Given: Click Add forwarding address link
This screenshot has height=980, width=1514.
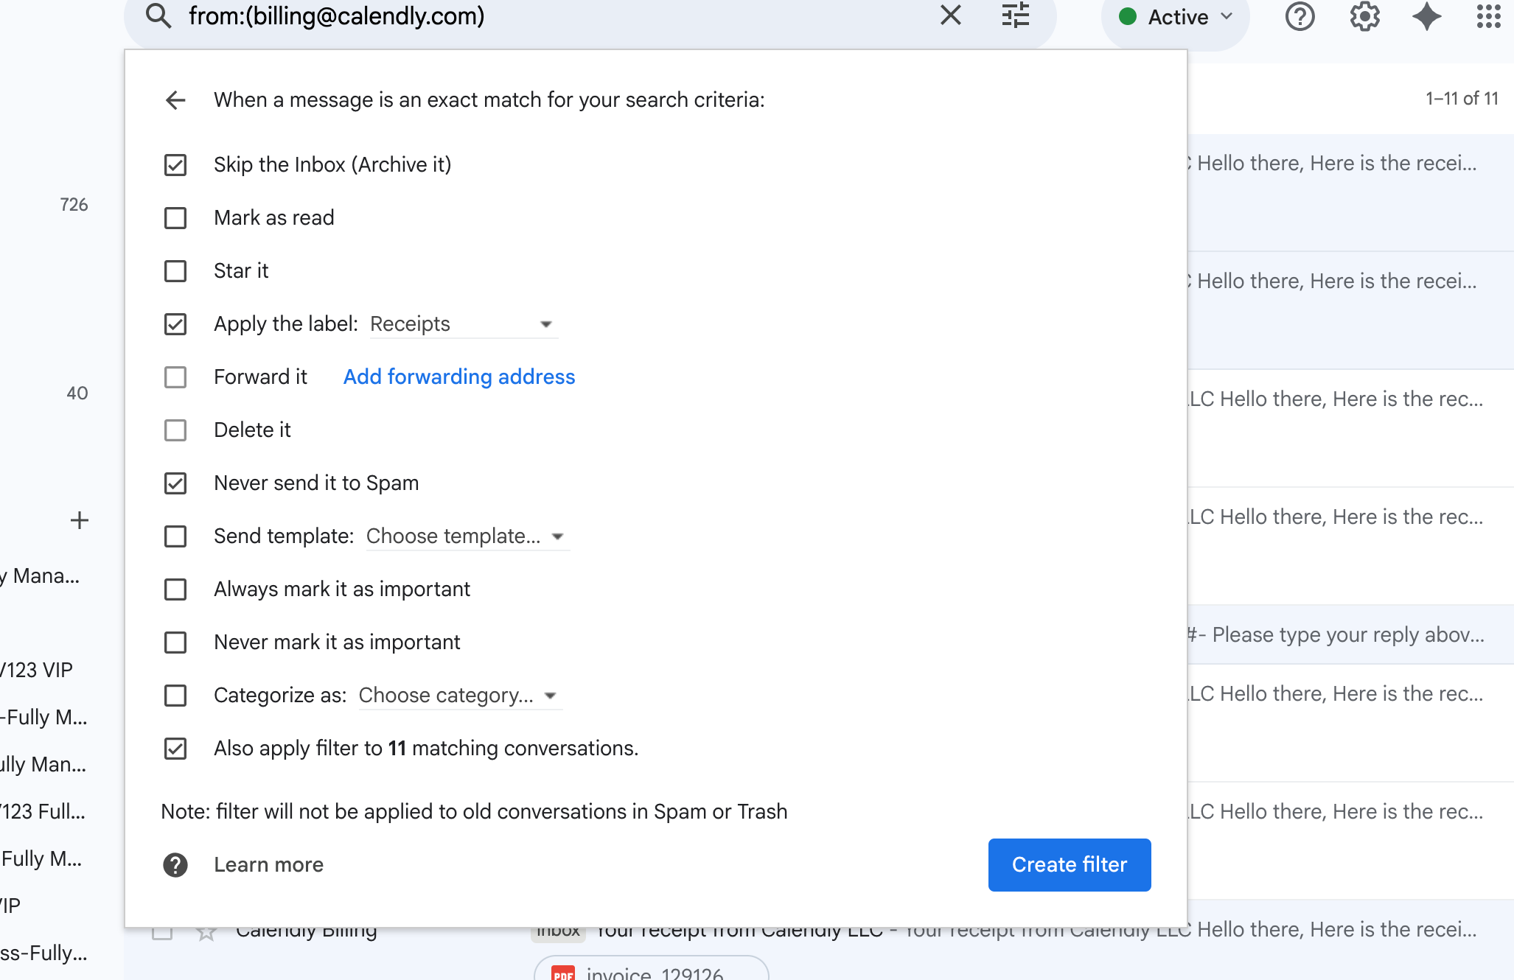Looking at the screenshot, I should [x=458, y=377].
